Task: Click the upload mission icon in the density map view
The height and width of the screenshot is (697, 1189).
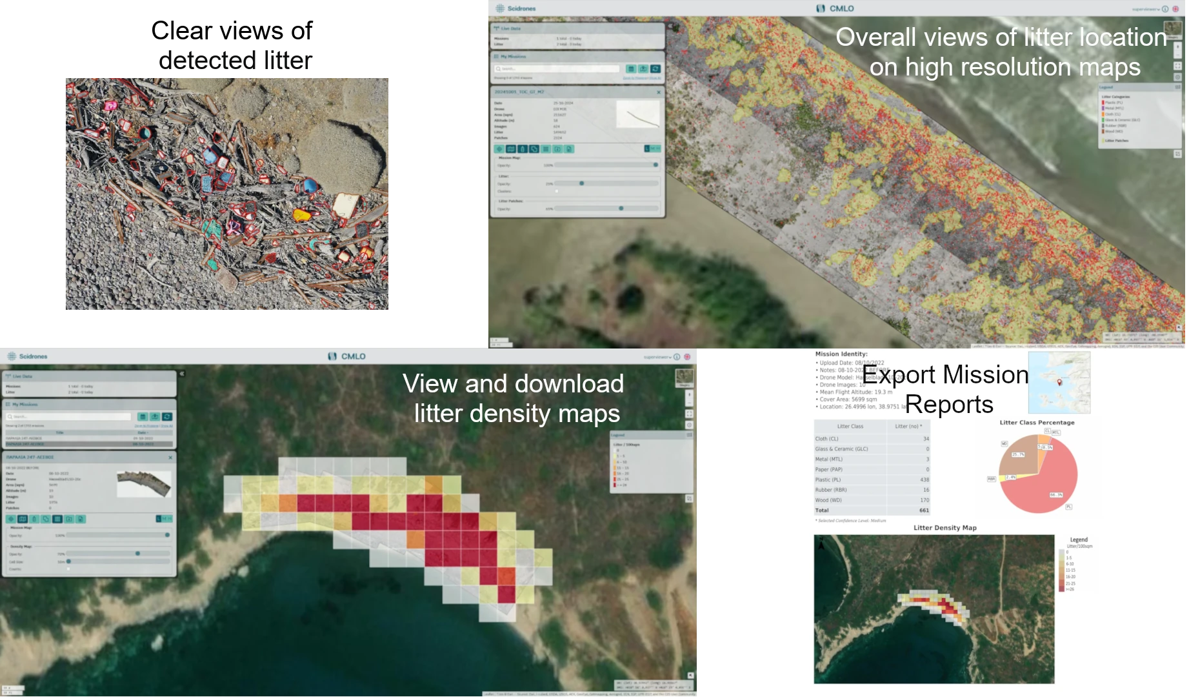Action: coord(155,417)
